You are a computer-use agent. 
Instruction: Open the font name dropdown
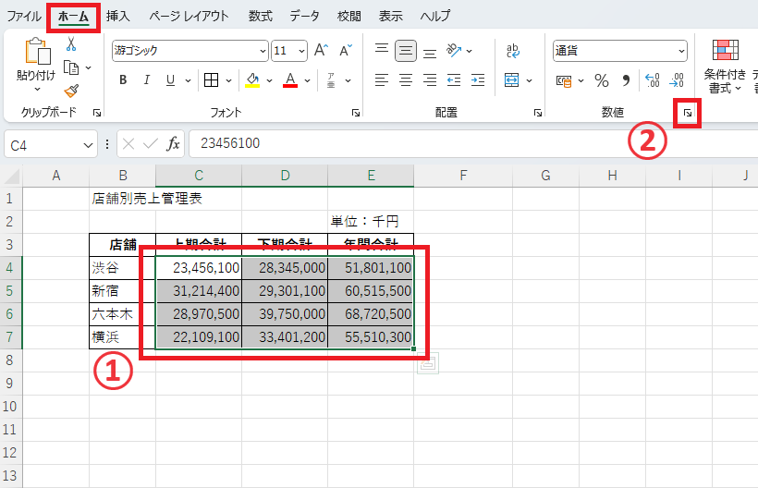263,51
